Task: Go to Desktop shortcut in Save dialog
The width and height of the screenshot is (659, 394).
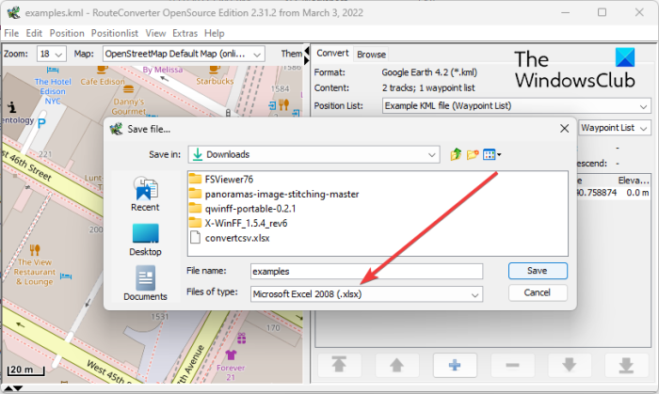Action: [145, 239]
